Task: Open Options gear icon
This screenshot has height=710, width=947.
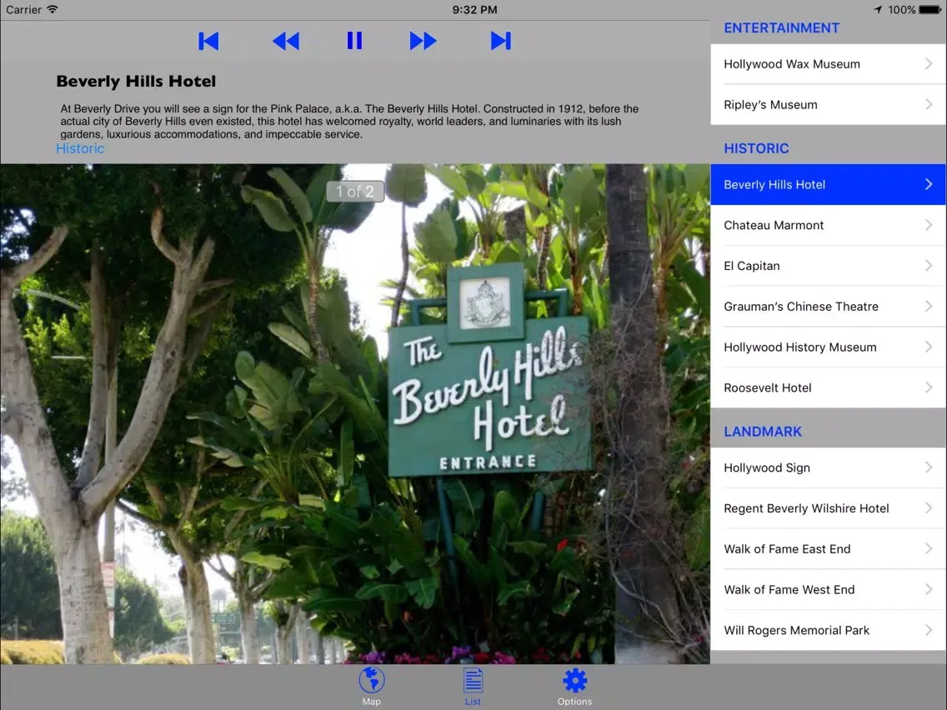Action: 574,680
